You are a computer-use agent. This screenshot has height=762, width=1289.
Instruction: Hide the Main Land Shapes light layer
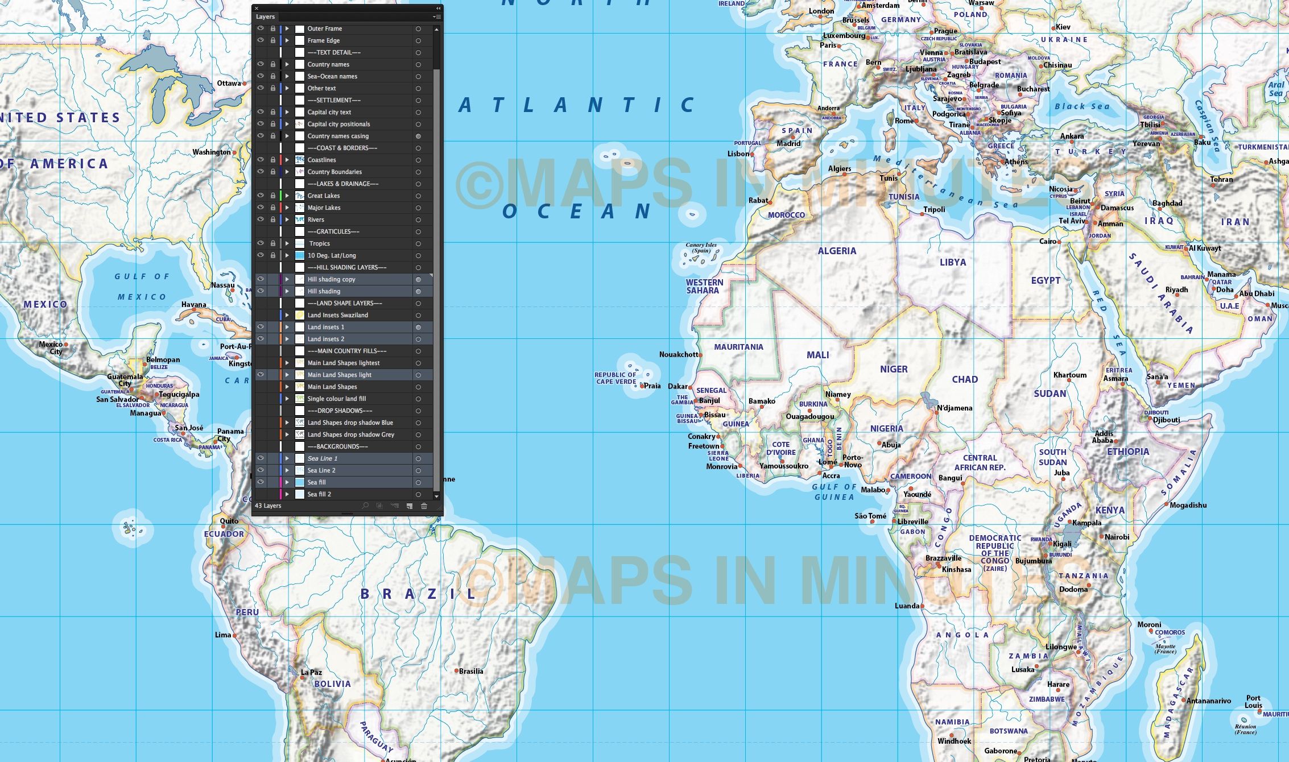click(x=261, y=375)
